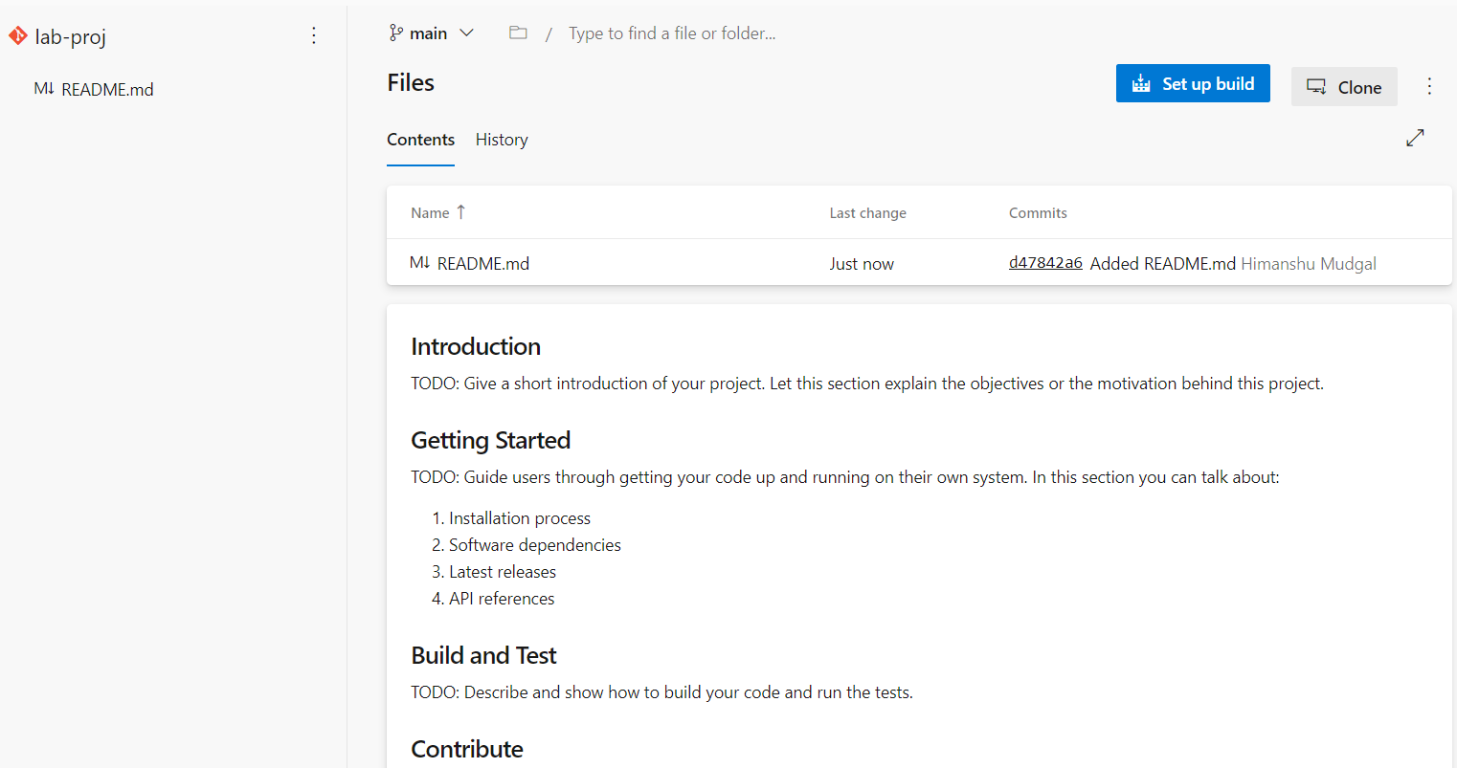Viewport: 1457px width, 768px height.
Task: Click the branch icon next to main
Action: [x=396, y=33]
